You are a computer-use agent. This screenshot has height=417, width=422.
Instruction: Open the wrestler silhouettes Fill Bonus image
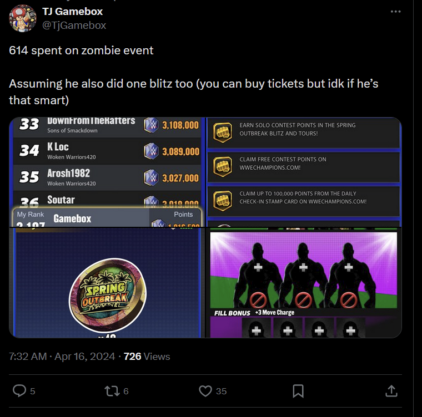pyautogui.click(x=304, y=283)
